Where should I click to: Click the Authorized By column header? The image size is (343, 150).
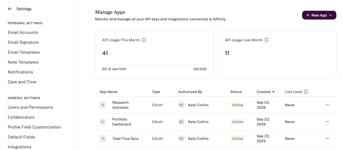click(190, 92)
